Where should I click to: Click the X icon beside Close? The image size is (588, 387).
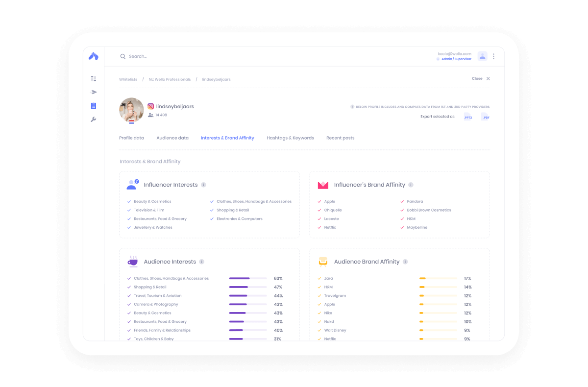(x=488, y=78)
